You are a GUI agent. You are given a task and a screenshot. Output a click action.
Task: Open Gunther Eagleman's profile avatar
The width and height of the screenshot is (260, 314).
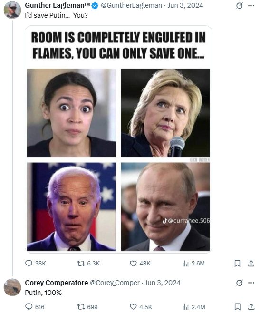(12, 10)
